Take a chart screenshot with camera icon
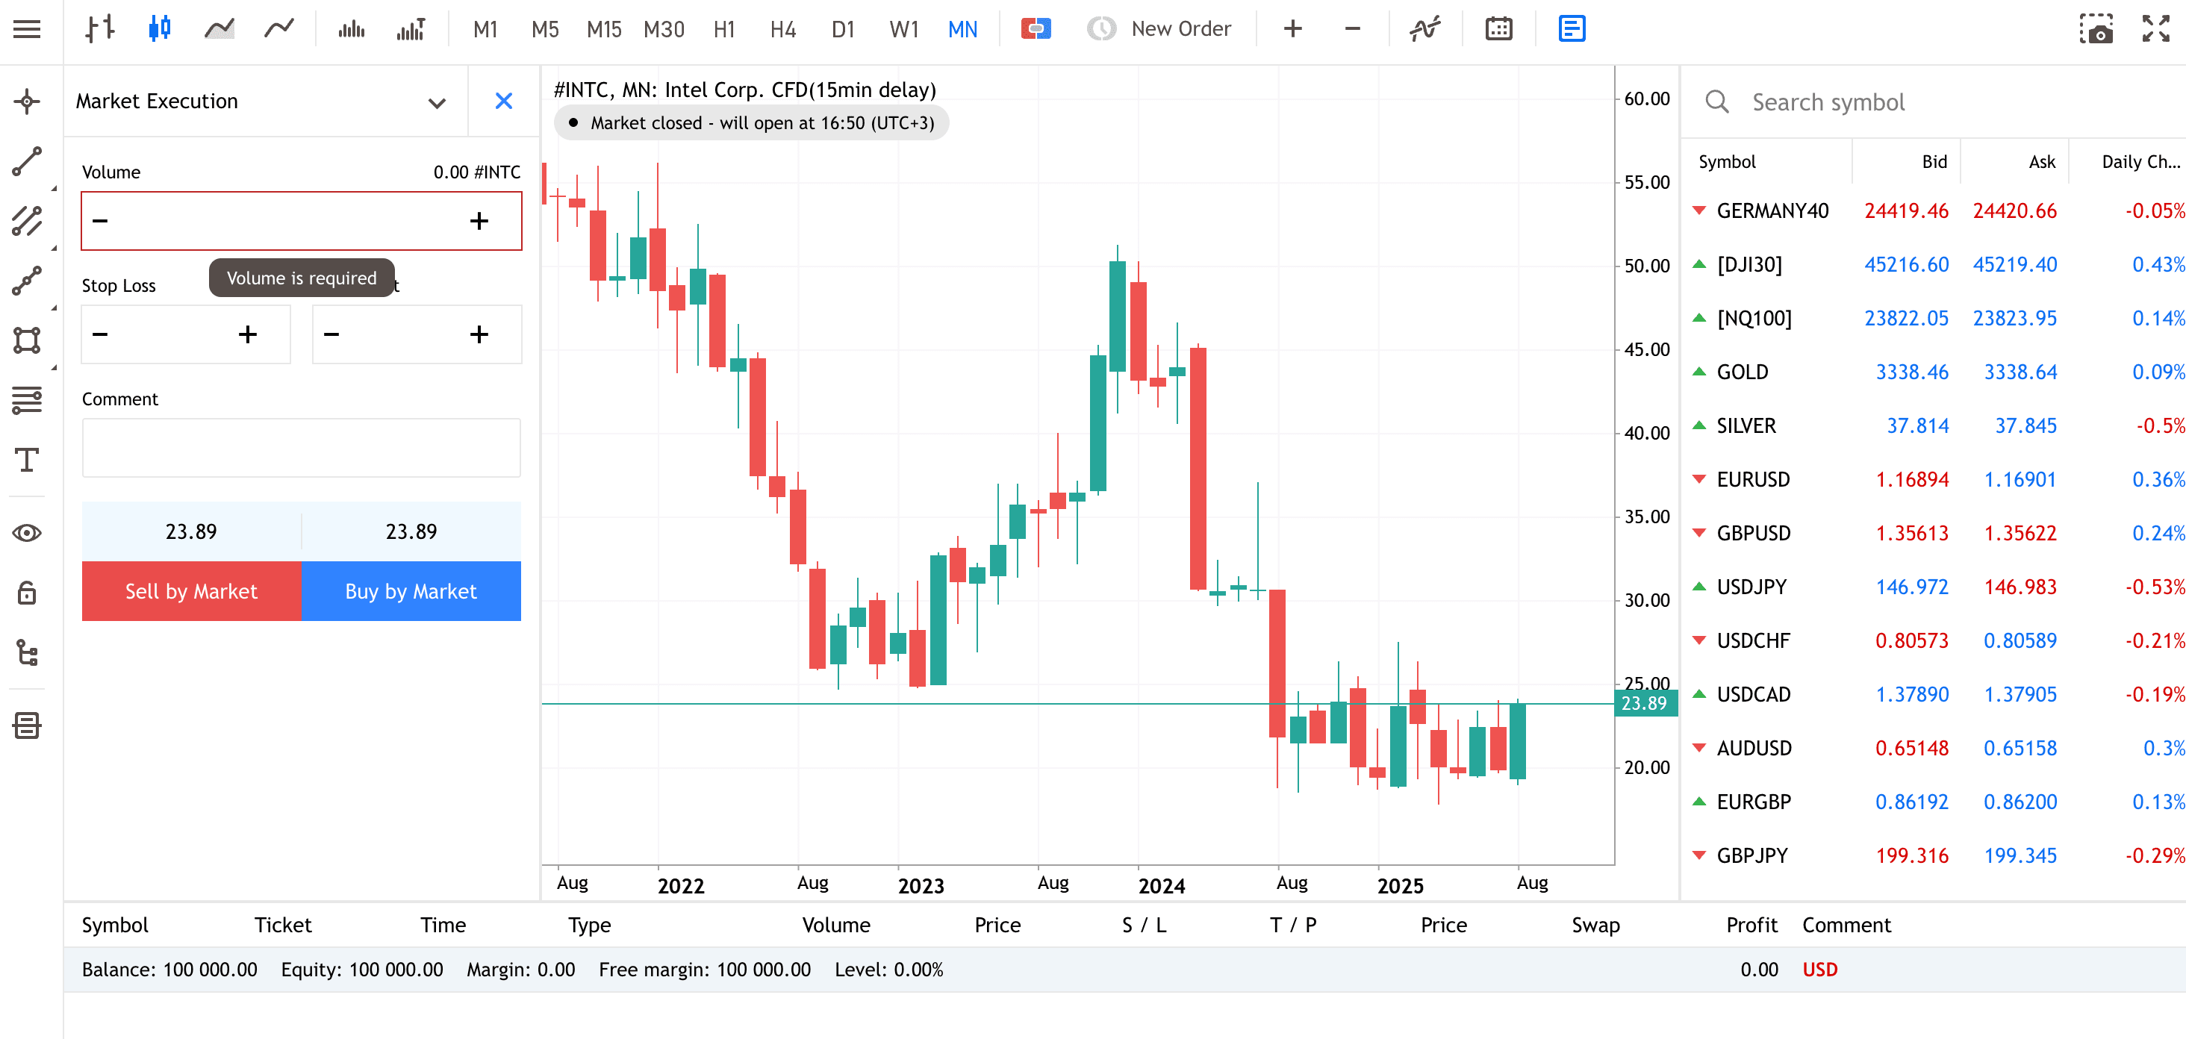The image size is (2186, 1039). [x=2095, y=29]
